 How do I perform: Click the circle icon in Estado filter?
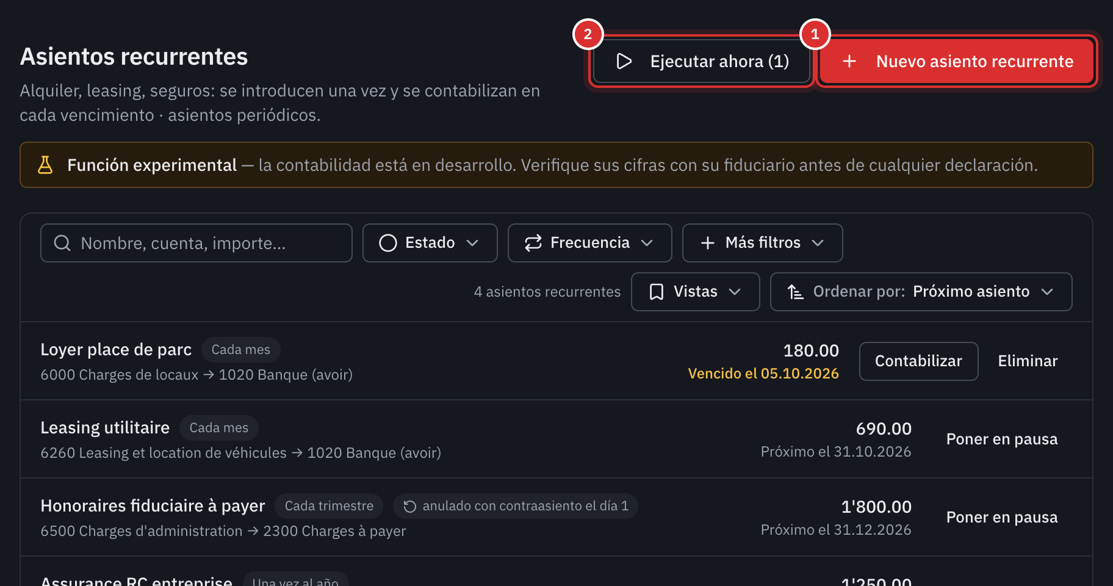pos(388,243)
